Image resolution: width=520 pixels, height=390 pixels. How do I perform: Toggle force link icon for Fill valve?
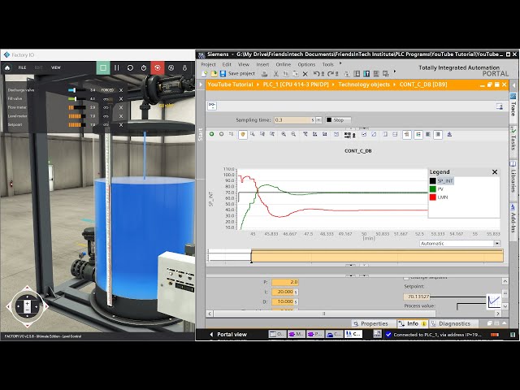(x=106, y=99)
